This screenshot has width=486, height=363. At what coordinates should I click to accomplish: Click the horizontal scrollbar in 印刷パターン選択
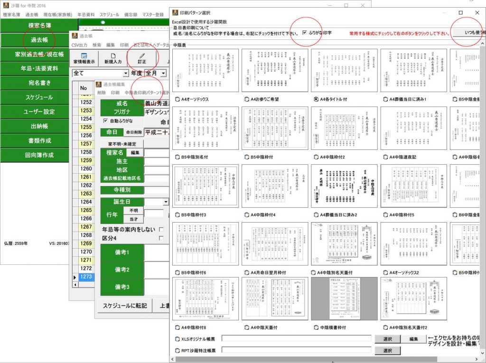306,359
